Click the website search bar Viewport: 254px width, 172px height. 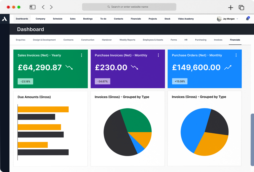point(129,7)
